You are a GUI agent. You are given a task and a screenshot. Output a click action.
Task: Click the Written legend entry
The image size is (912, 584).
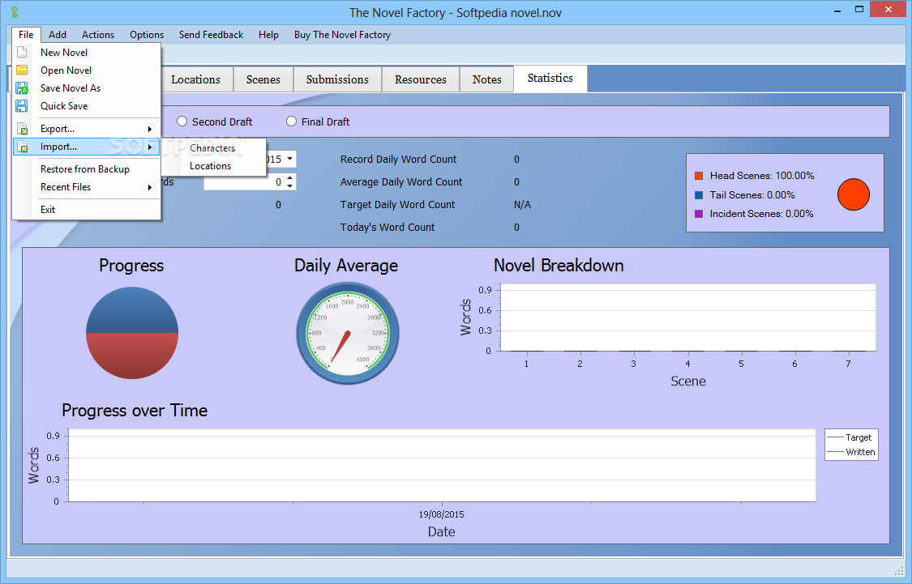pyautogui.click(x=851, y=452)
